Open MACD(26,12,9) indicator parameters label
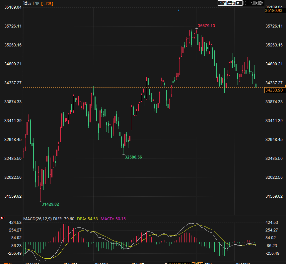This screenshot has height=264, width=286. tap(37, 219)
